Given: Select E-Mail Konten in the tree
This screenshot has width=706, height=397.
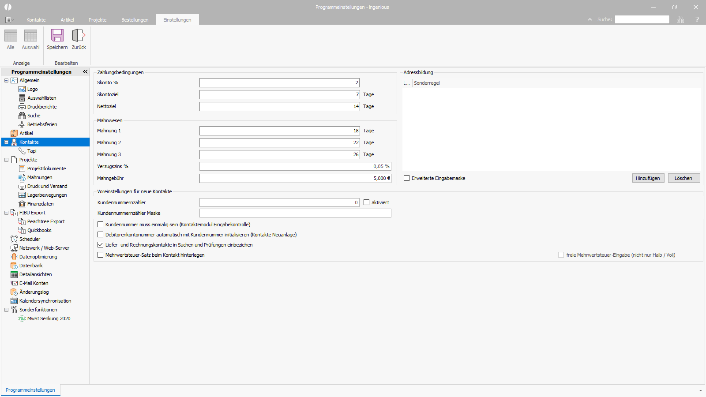Looking at the screenshot, I should tap(34, 283).
